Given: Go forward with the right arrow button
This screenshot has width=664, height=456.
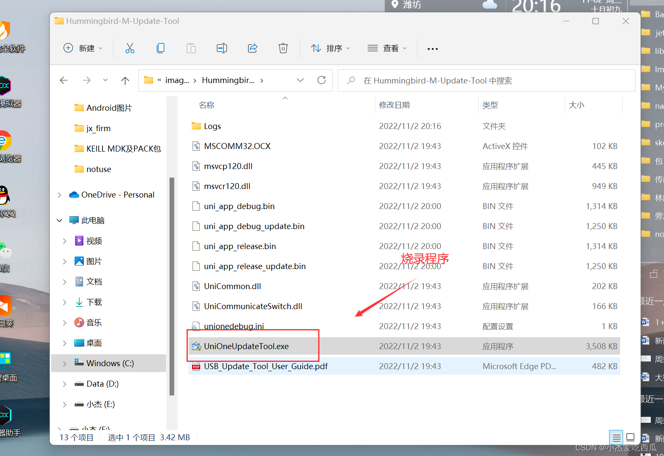Looking at the screenshot, I should pos(86,80).
